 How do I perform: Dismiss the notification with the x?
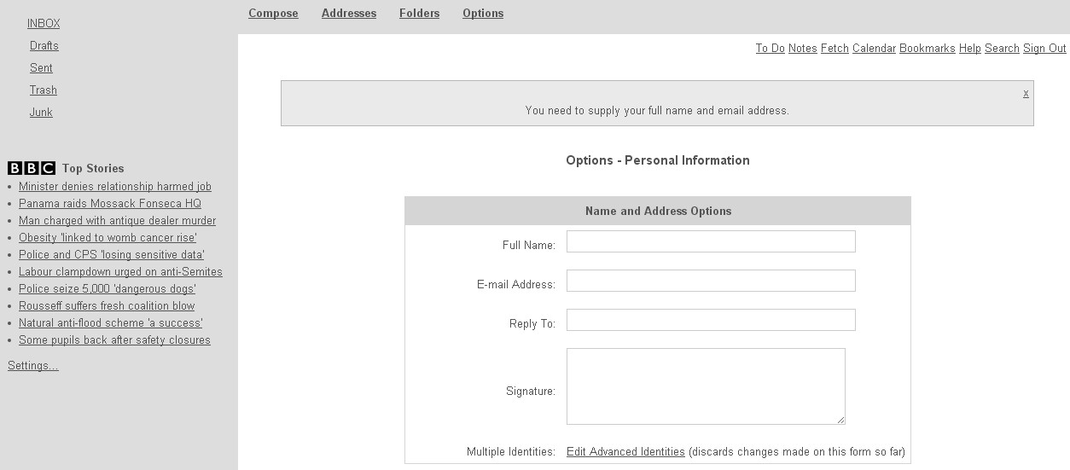point(1026,93)
